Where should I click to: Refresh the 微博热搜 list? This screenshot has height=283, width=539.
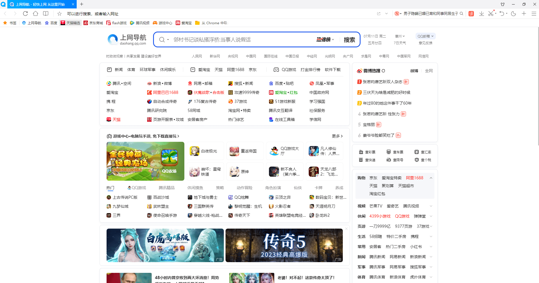[383, 71]
